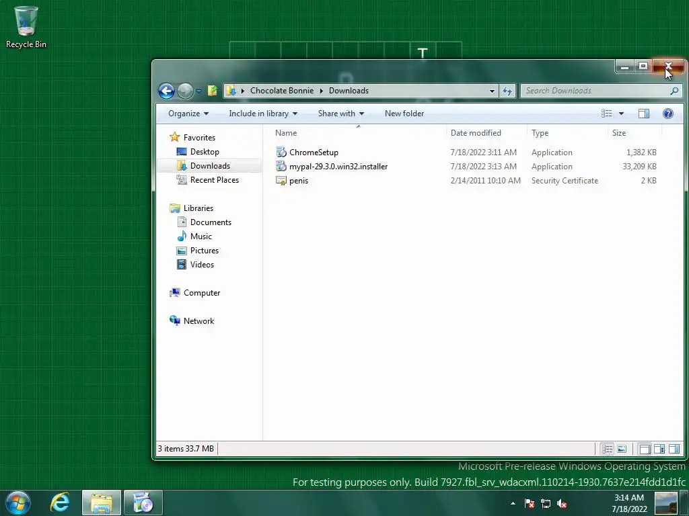Select Libraries in the navigation pane
This screenshot has width=689, height=516.
(198, 208)
